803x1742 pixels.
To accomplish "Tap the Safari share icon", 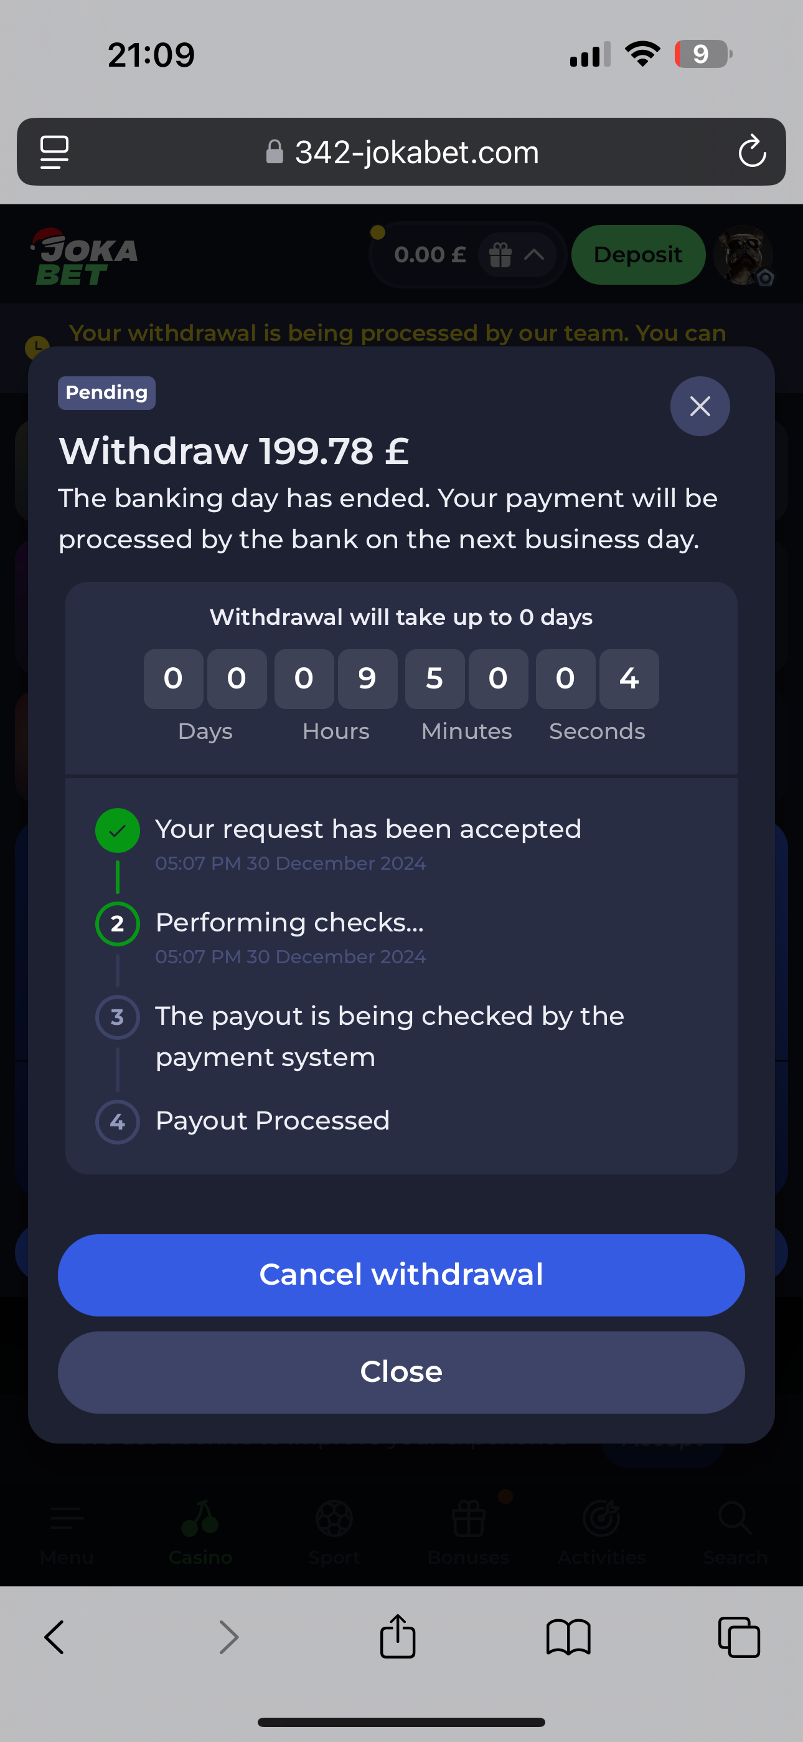I will (397, 1637).
